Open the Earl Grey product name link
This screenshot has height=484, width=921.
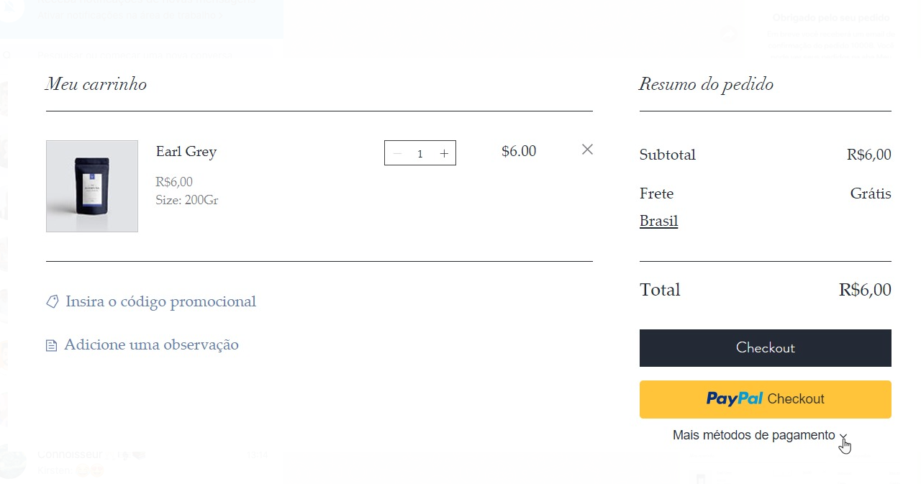point(186,152)
